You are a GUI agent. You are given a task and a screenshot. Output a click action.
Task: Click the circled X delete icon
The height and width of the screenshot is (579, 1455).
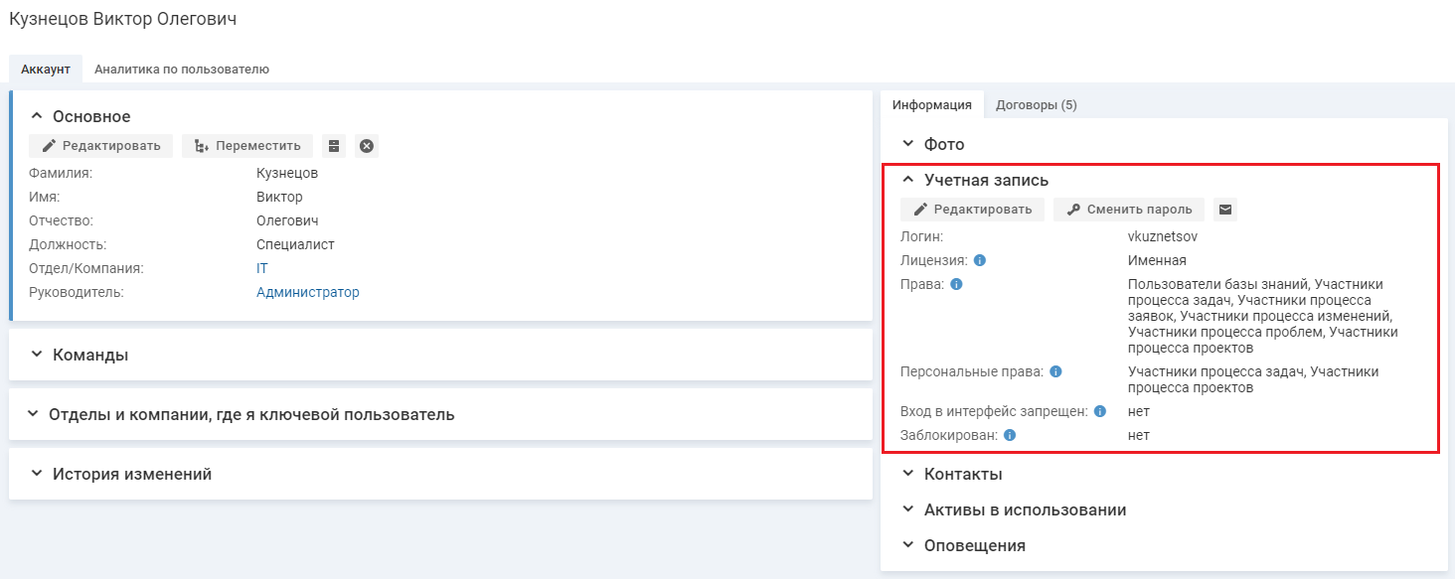(367, 146)
